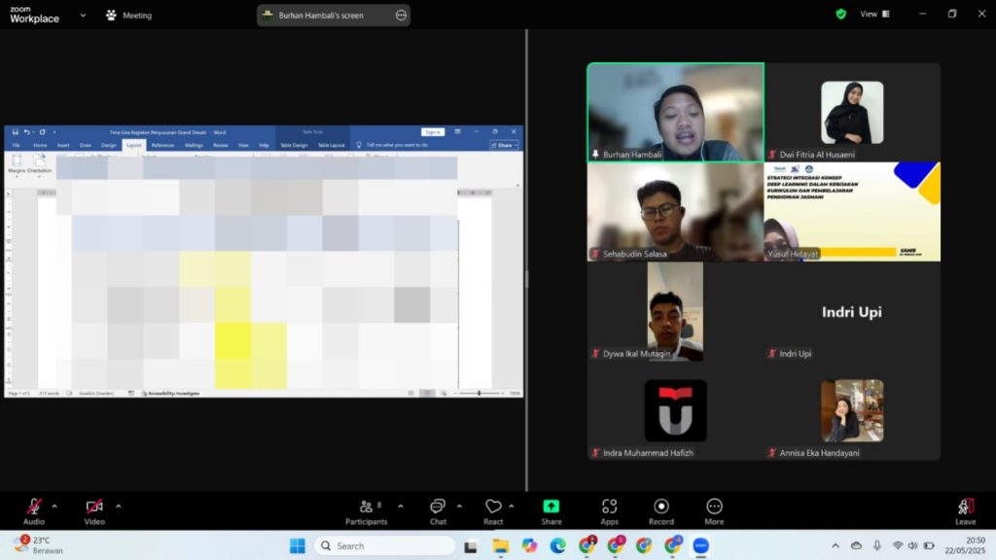Image resolution: width=996 pixels, height=560 pixels.
Task: Click the green encryption shield icon
Action: (x=841, y=15)
